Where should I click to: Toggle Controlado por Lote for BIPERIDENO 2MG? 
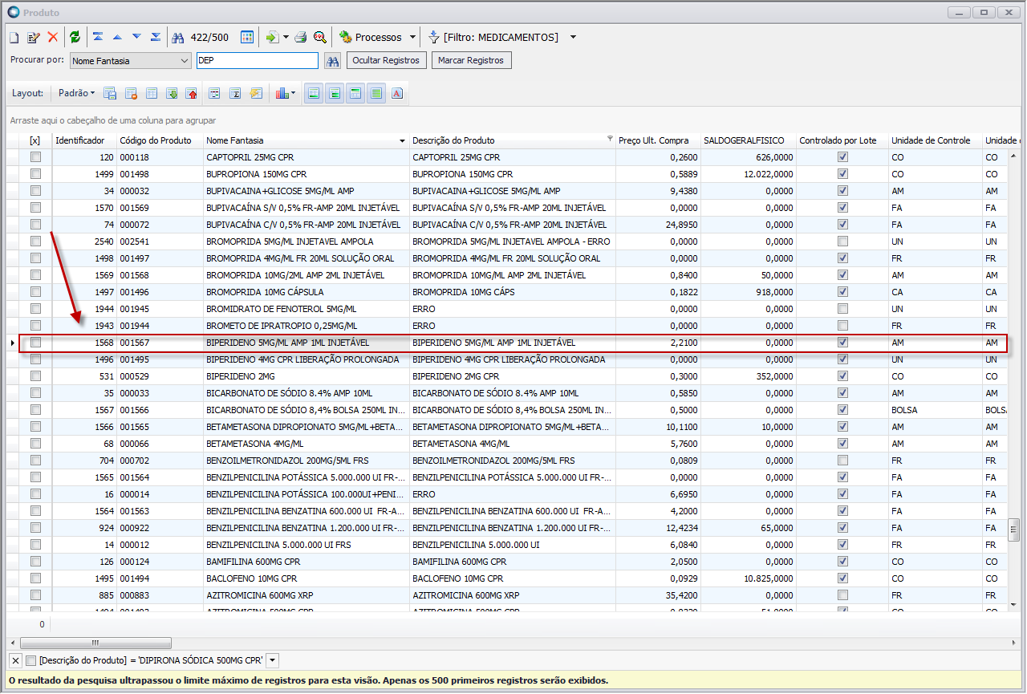(x=842, y=376)
